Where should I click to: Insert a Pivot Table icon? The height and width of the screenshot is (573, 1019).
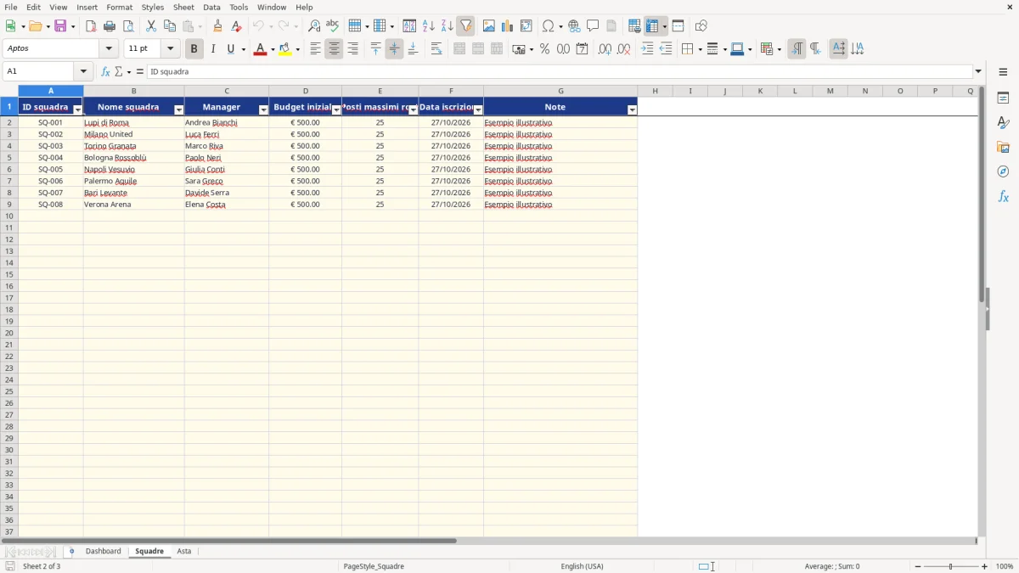pos(526,26)
